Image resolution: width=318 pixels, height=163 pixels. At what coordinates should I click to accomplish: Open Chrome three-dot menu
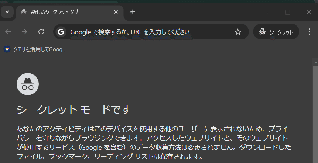tap(309, 32)
